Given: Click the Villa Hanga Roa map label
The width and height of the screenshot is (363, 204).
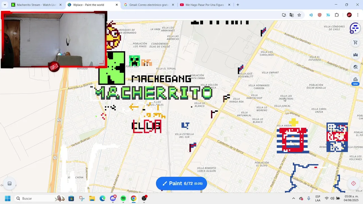Looking at the screenshot, I should tap(236, 100).
